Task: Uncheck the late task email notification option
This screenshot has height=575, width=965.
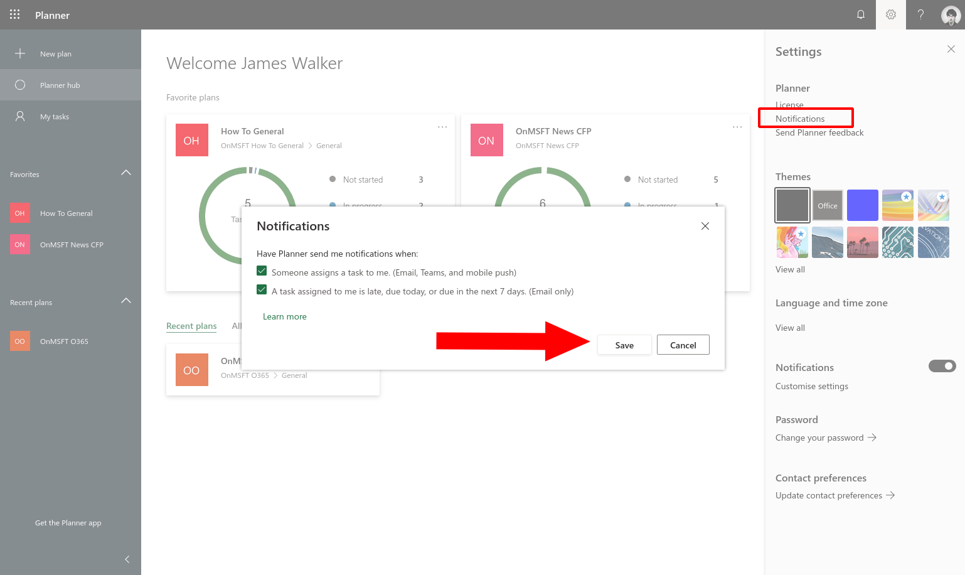Action: [x=262, y=290]
